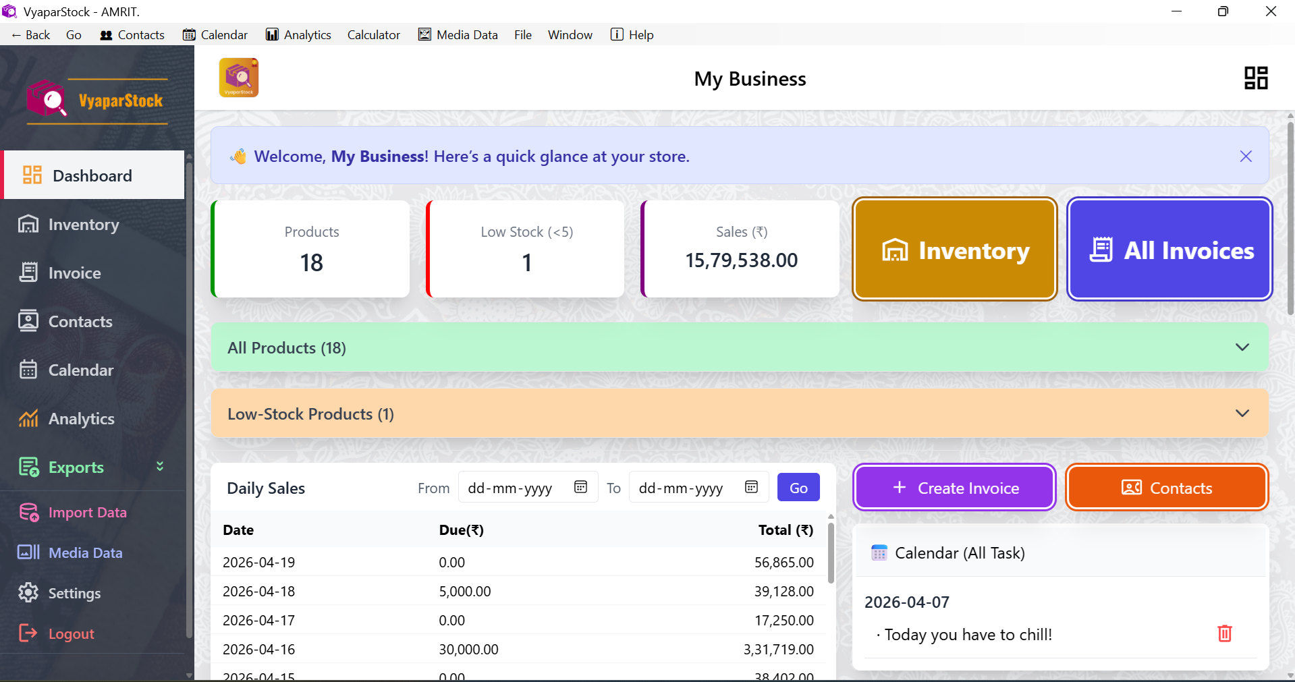Expand the Exports submenu in sidebar
1295x682 pixels.
[160, 467]
